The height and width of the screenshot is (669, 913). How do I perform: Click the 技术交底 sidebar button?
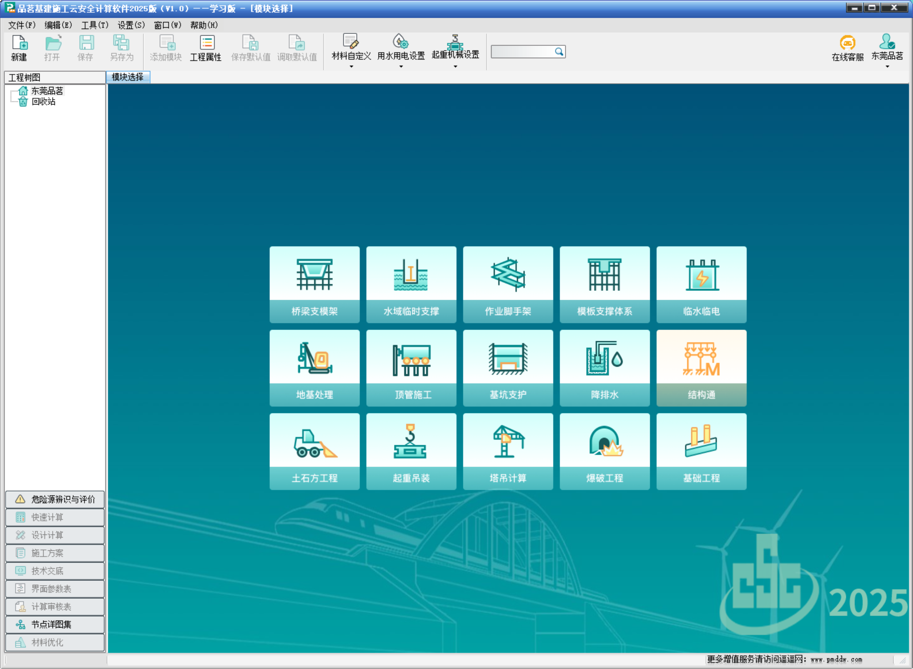click(55, 571)
